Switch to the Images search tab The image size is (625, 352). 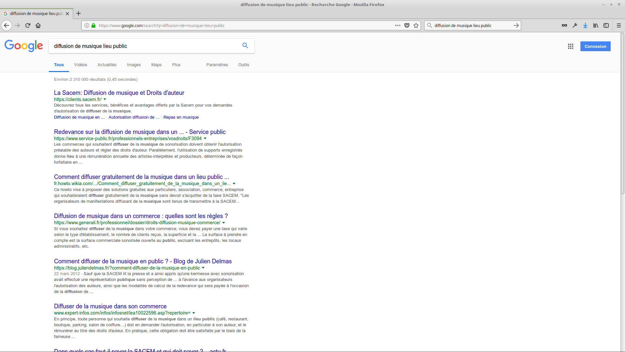coord(134,65)
